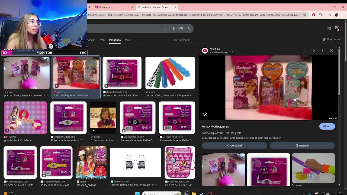Open Guardados saved items
Viewport: 347px width, 195px height.
point(331,39)
